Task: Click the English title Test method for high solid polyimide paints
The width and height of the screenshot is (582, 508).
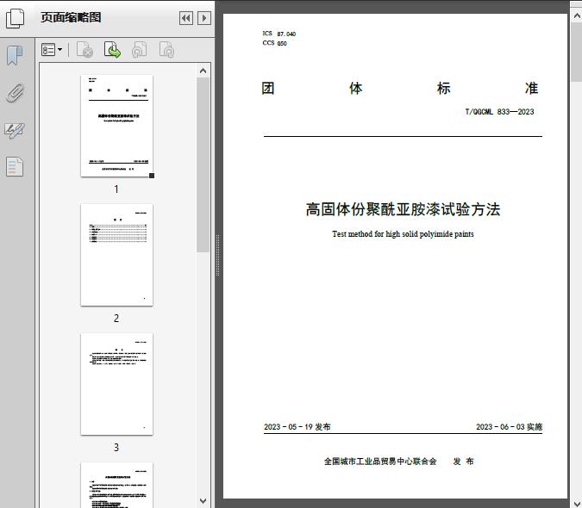Action: pyautogui.click(x=403, y=234)
